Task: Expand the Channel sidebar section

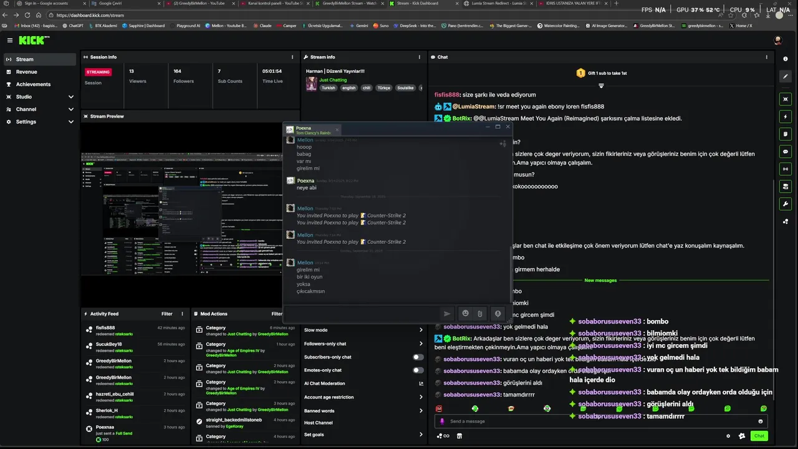Action: [x=40, y=109]
